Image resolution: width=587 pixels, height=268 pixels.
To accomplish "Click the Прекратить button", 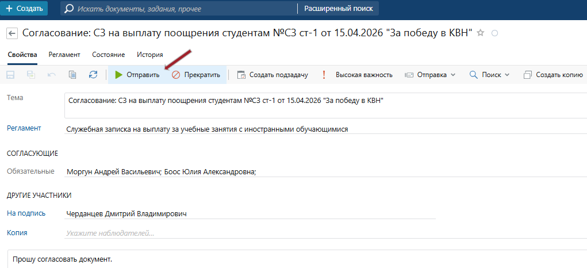I will coord(196,75).
